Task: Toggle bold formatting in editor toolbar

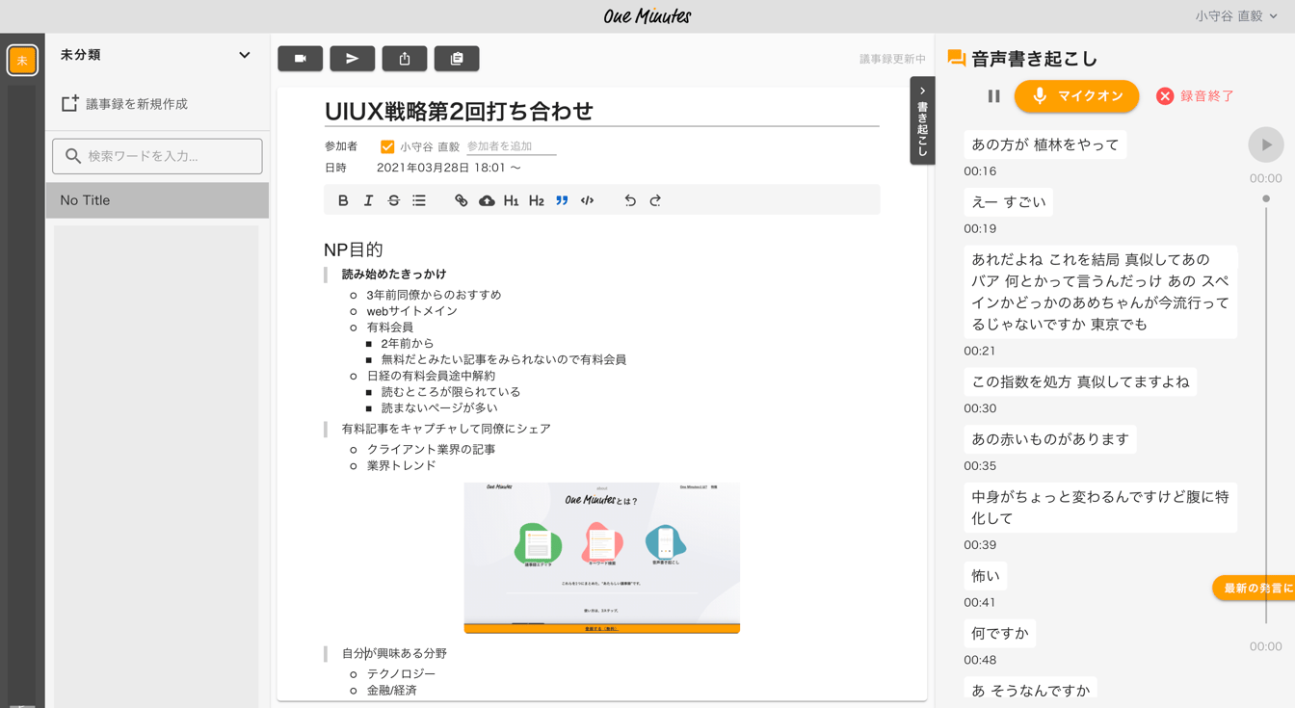Action: (343, 200)
